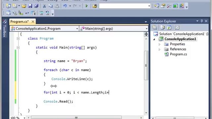Expand the Properties folder node
This screenshot has width=212, height=119.
[159, 44]
